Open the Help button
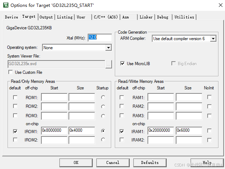The width and height of the screenshot is (225, 169). pyautogui.click(x=207, y=163)
